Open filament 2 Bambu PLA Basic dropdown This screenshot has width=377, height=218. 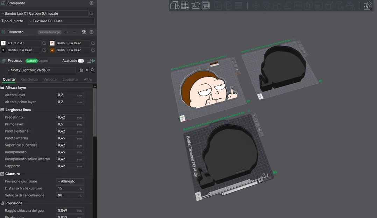pos(73,43)
